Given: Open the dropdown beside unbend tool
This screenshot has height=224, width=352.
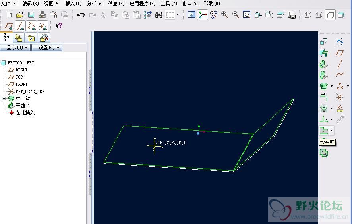Looking at the screenshot, I should [x=332, y=119].
